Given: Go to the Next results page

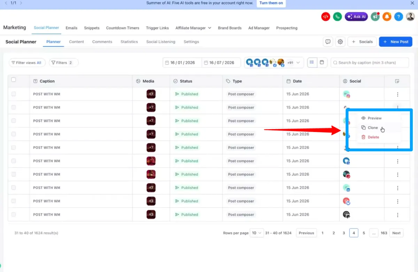Looking at the screenshot, I should pyautogui.click(x=396, y=233).
